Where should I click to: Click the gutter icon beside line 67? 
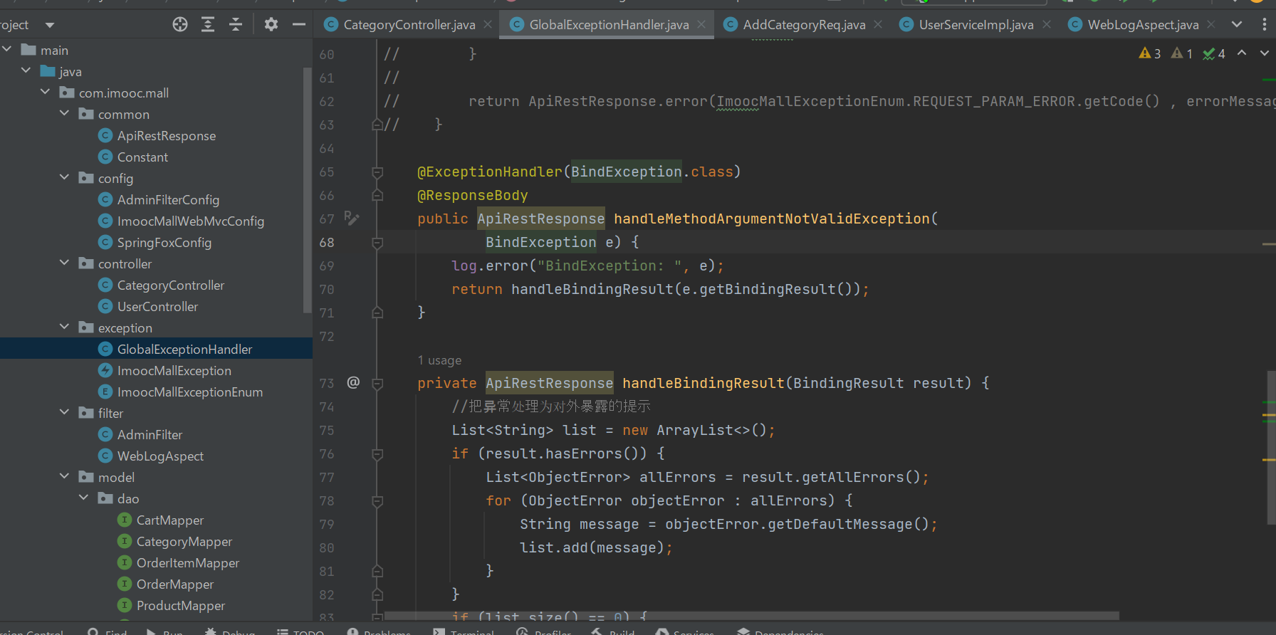[x=352, y=218]
